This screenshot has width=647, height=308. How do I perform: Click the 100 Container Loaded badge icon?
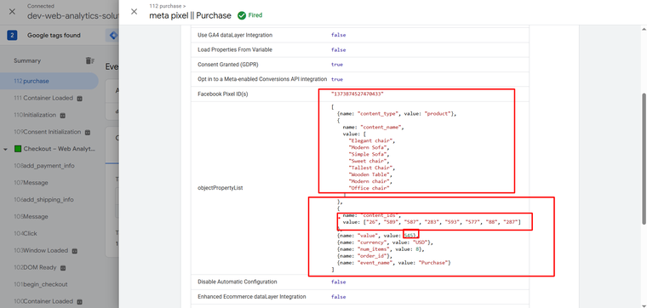[x=80, y=301]
